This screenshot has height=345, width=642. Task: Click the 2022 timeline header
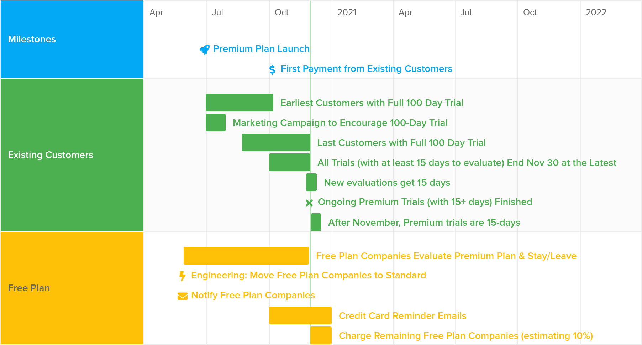[x=596, y=12]
